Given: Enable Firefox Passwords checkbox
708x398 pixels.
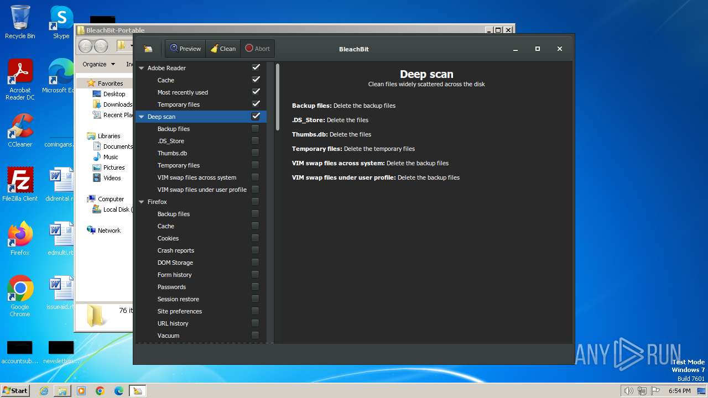Looking at the screenshot, I should pyautogui.click(x=255, y=286).
